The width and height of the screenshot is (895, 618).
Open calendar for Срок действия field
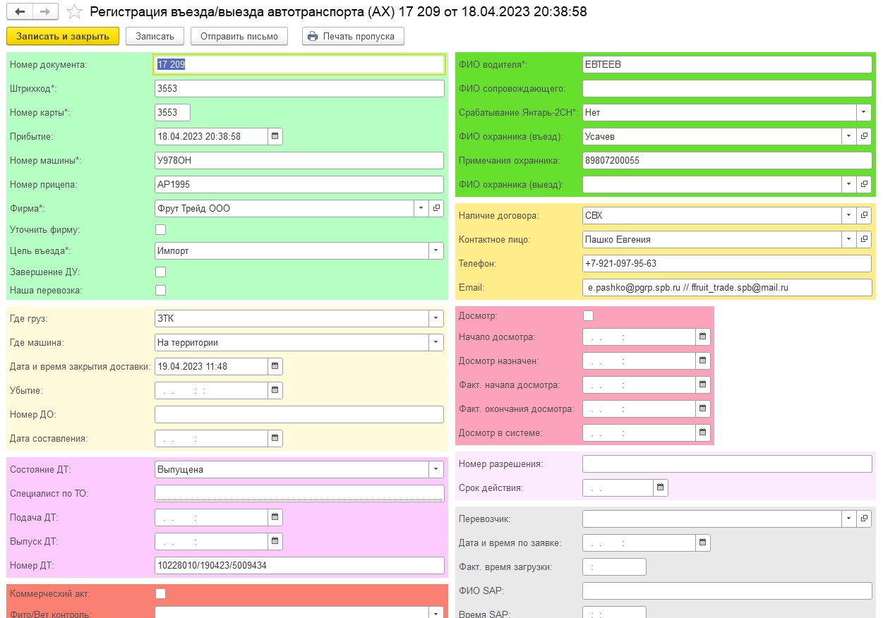(660, 487)
